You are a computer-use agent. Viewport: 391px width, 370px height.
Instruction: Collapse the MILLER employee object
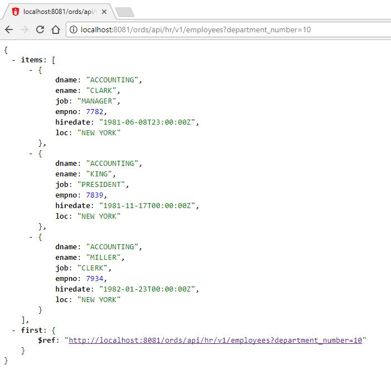31,237
